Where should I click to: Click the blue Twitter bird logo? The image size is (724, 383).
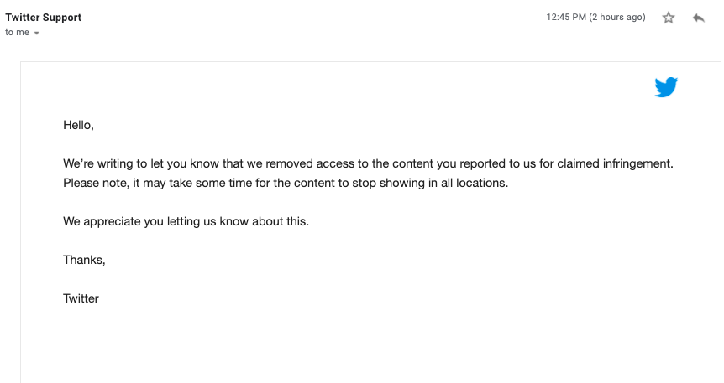666,87
